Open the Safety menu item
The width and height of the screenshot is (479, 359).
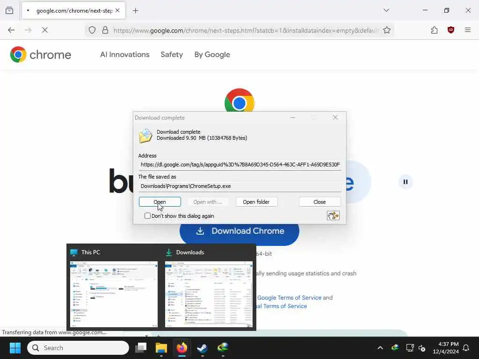click(x=172, y=55)
